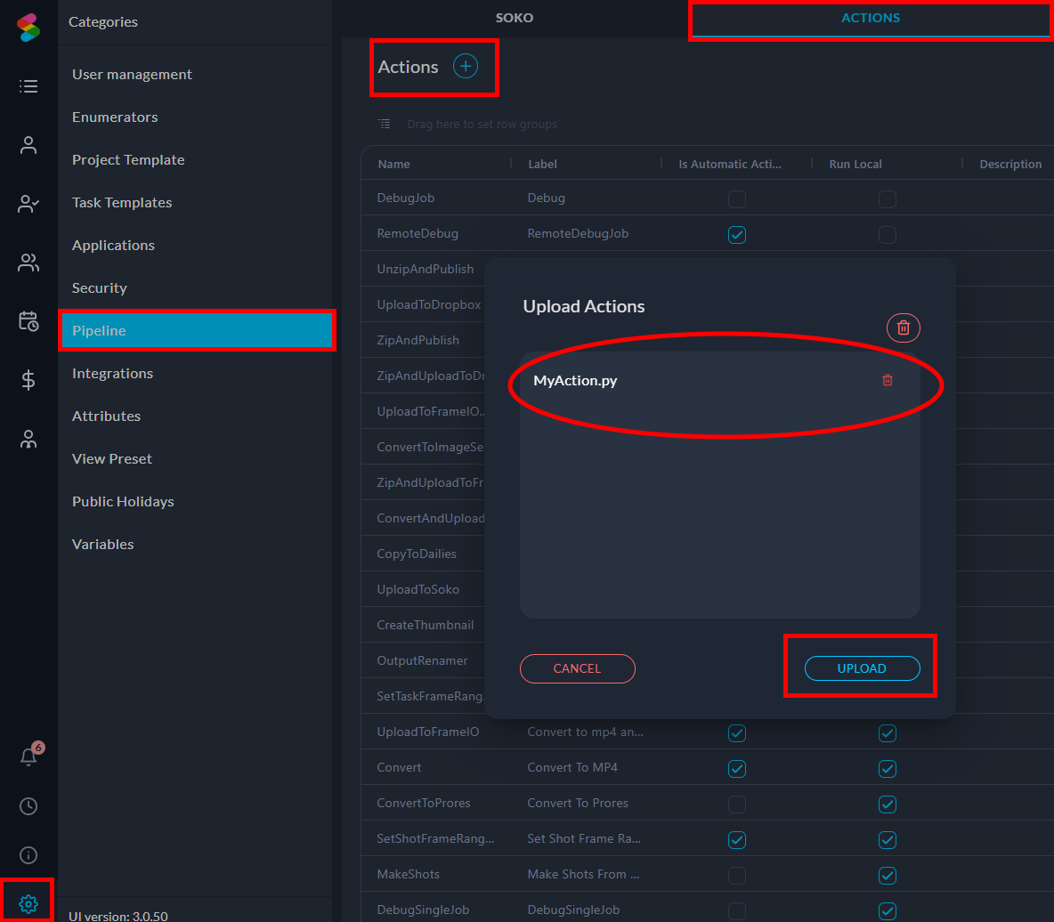Open Public Holidays category
The image size is (1054, 922).
click(x=123, y=501)
